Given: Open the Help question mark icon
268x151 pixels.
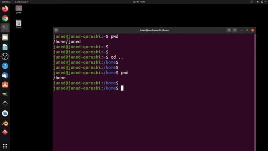Looking at the screenshot, I should [5, 66].
